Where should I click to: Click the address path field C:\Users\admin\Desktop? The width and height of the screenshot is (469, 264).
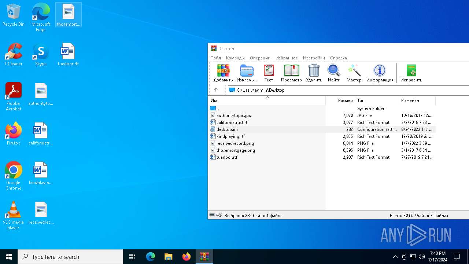[x=348, y=90]
